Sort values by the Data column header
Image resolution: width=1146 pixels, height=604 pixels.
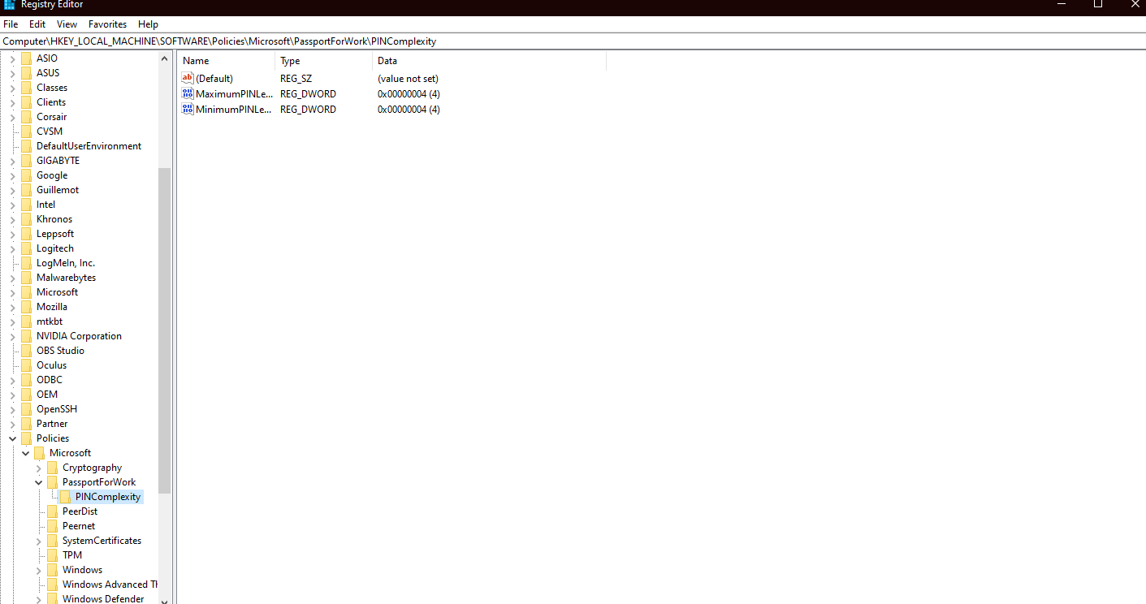490,61
